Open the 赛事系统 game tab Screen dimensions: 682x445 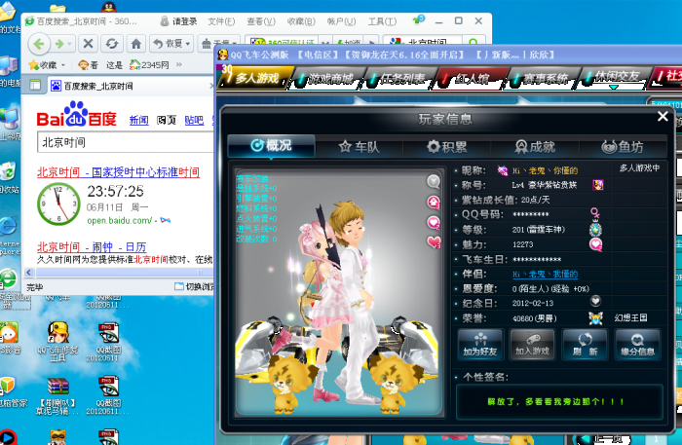pos(542,79)
